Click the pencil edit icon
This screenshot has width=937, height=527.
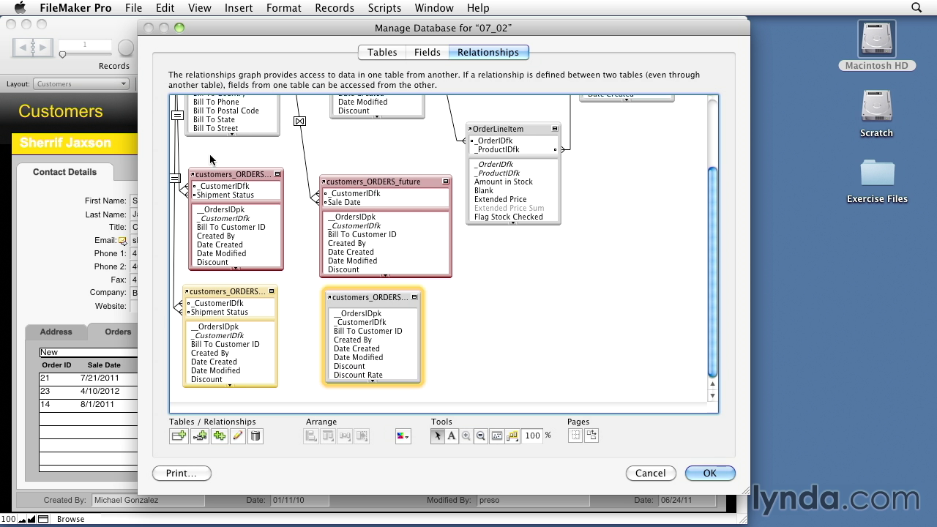click(237, 436)
